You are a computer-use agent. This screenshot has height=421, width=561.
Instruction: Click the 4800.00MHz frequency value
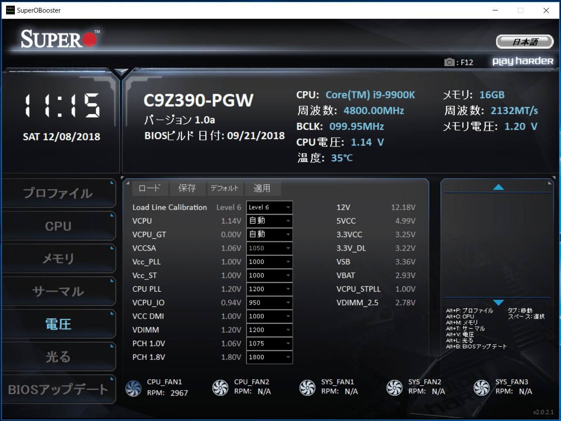point(374,111)
